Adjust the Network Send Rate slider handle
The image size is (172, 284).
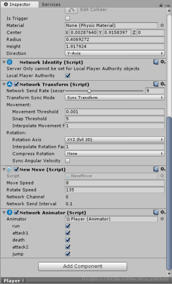click(89, 91)
